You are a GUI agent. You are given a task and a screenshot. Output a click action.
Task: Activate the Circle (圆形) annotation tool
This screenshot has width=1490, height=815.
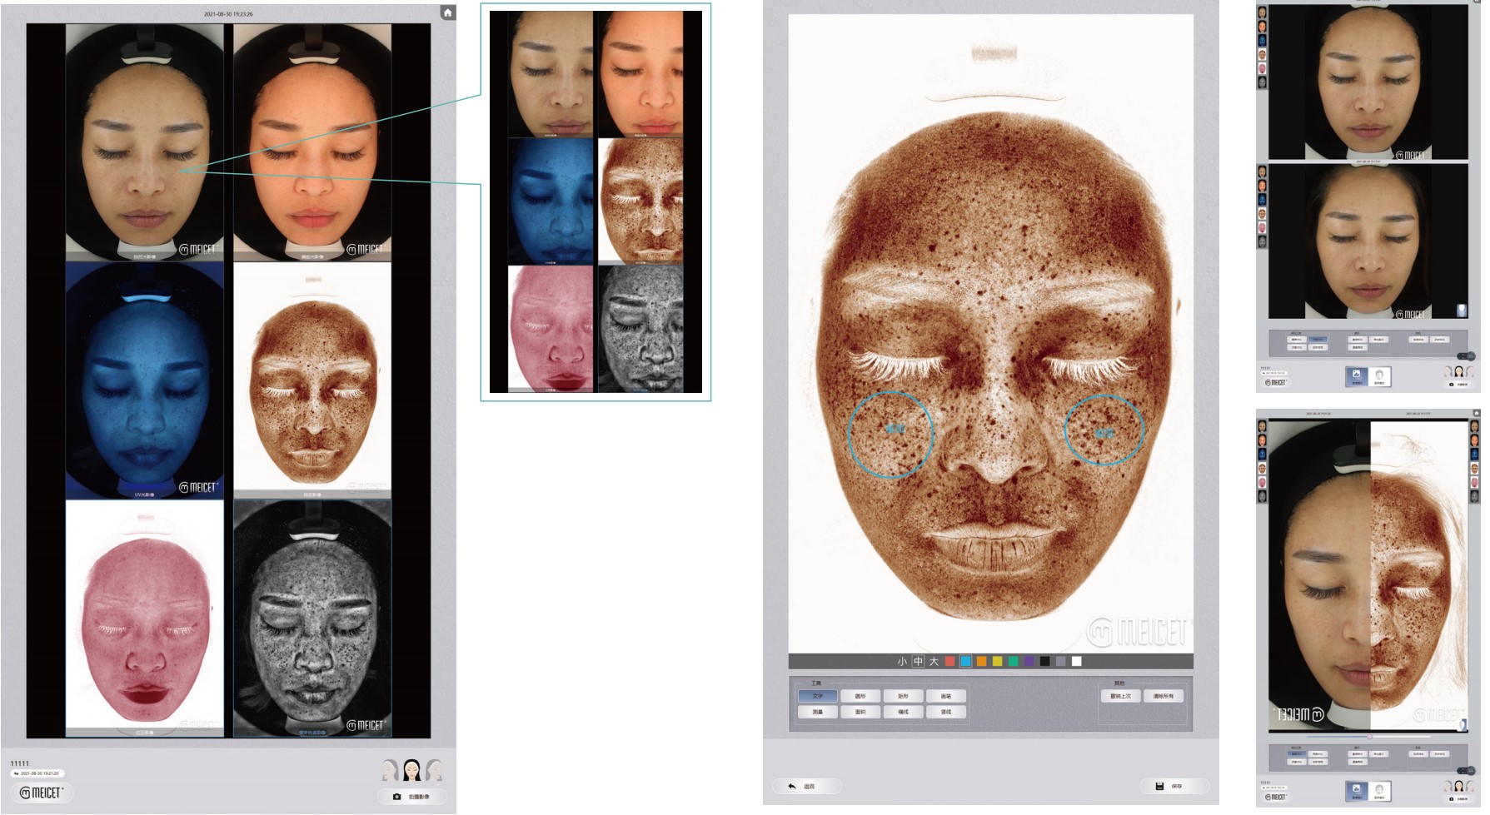(860, 696)
